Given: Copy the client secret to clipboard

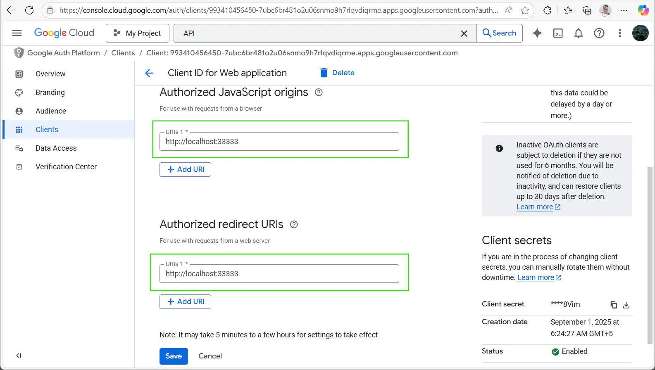Looking at the screenshot, I should [x=613, y=305].
